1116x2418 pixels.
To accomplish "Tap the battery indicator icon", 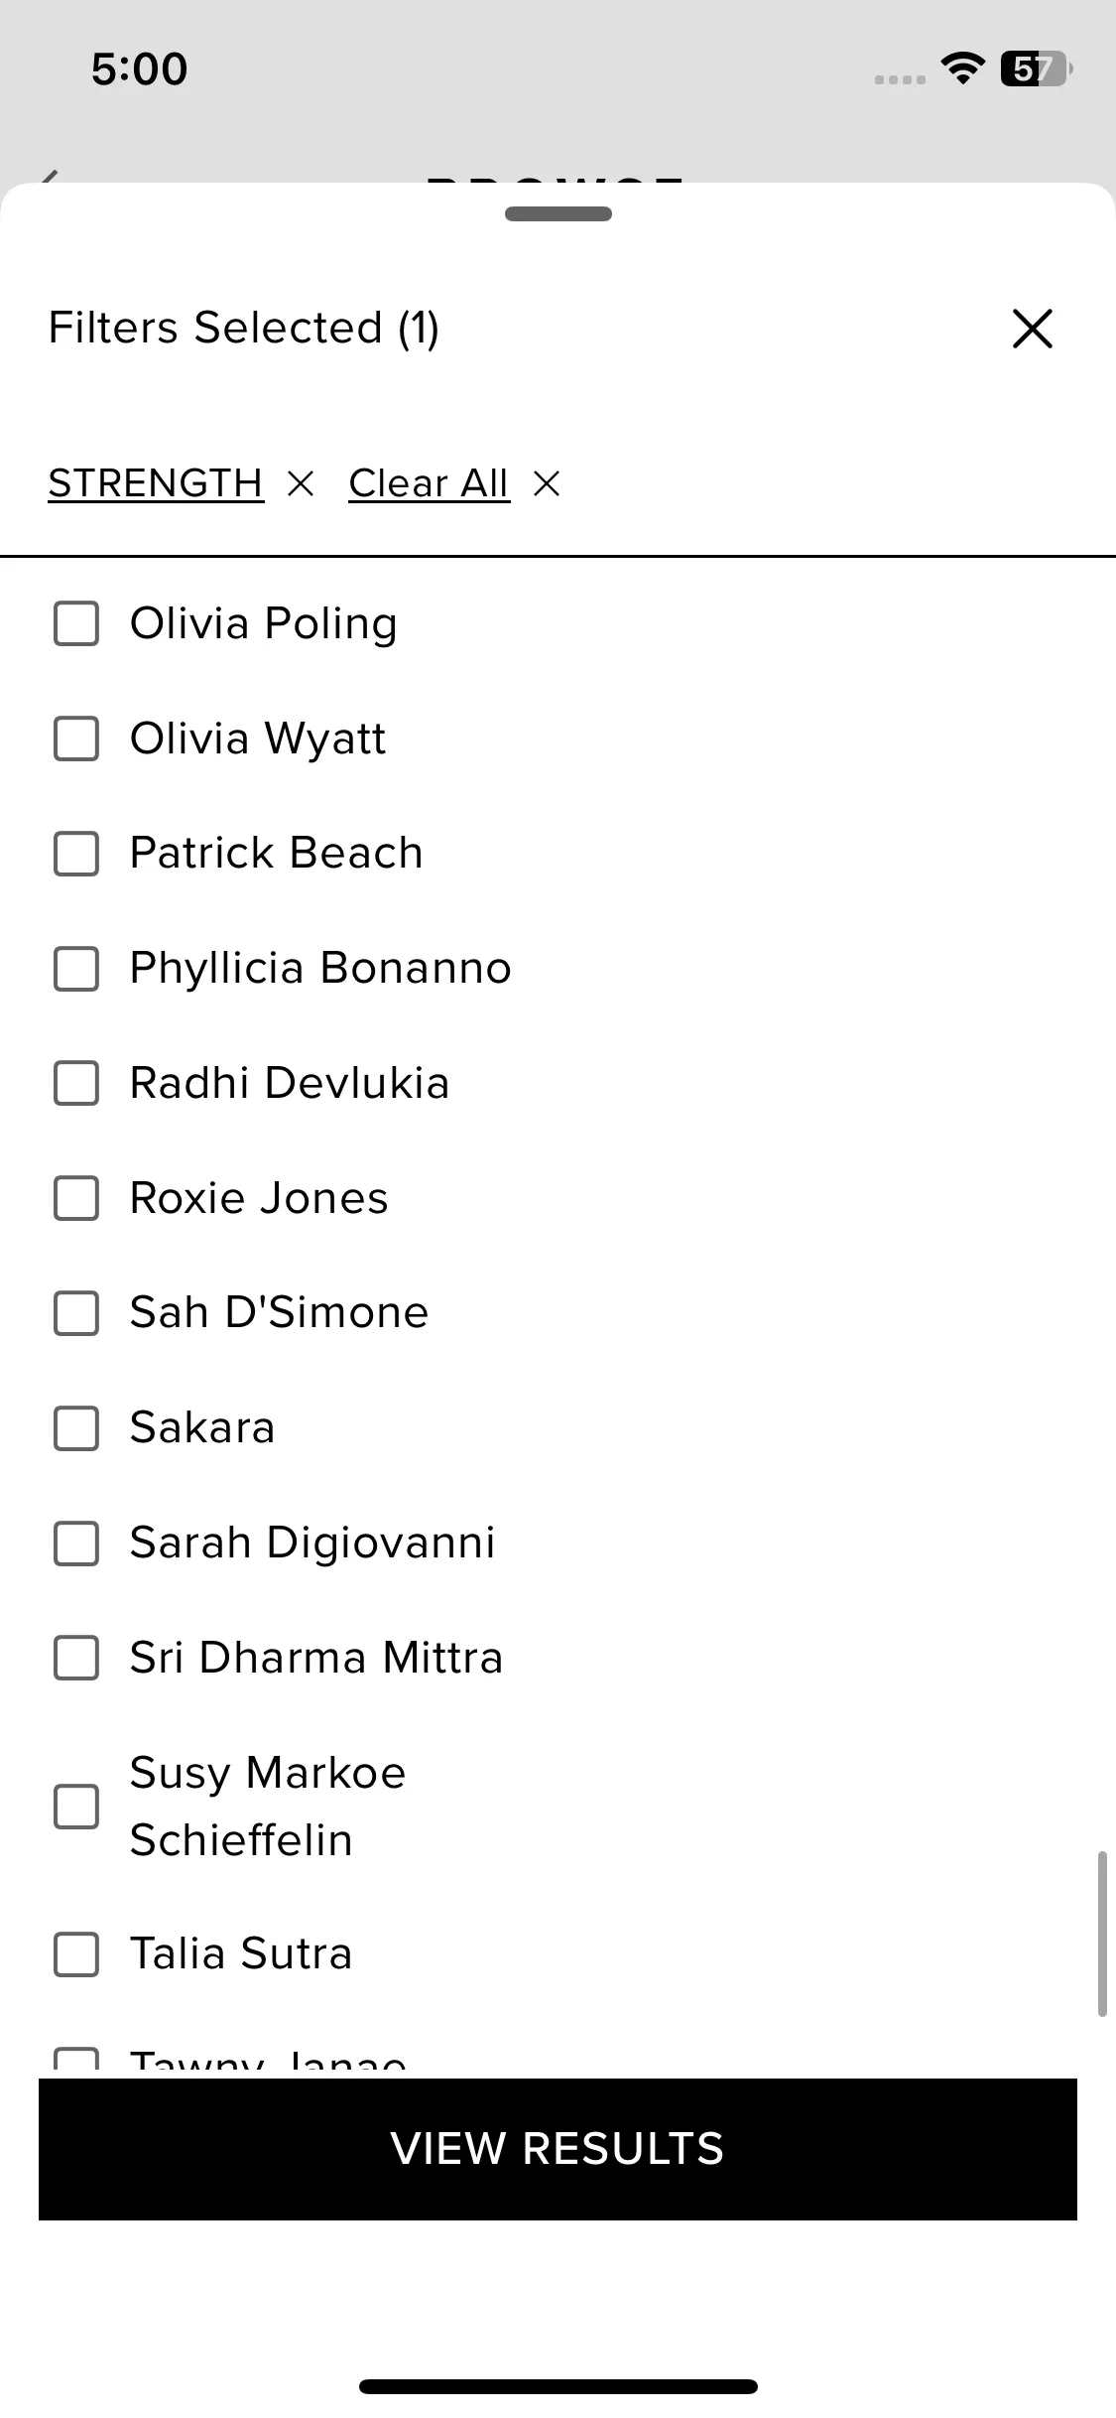I will click(1036, 68).
